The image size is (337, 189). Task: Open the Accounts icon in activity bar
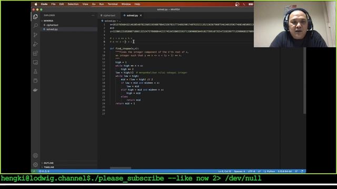point(35,155)
